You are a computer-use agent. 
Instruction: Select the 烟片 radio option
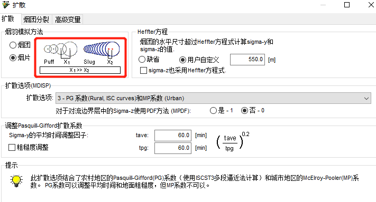point(13,57)
